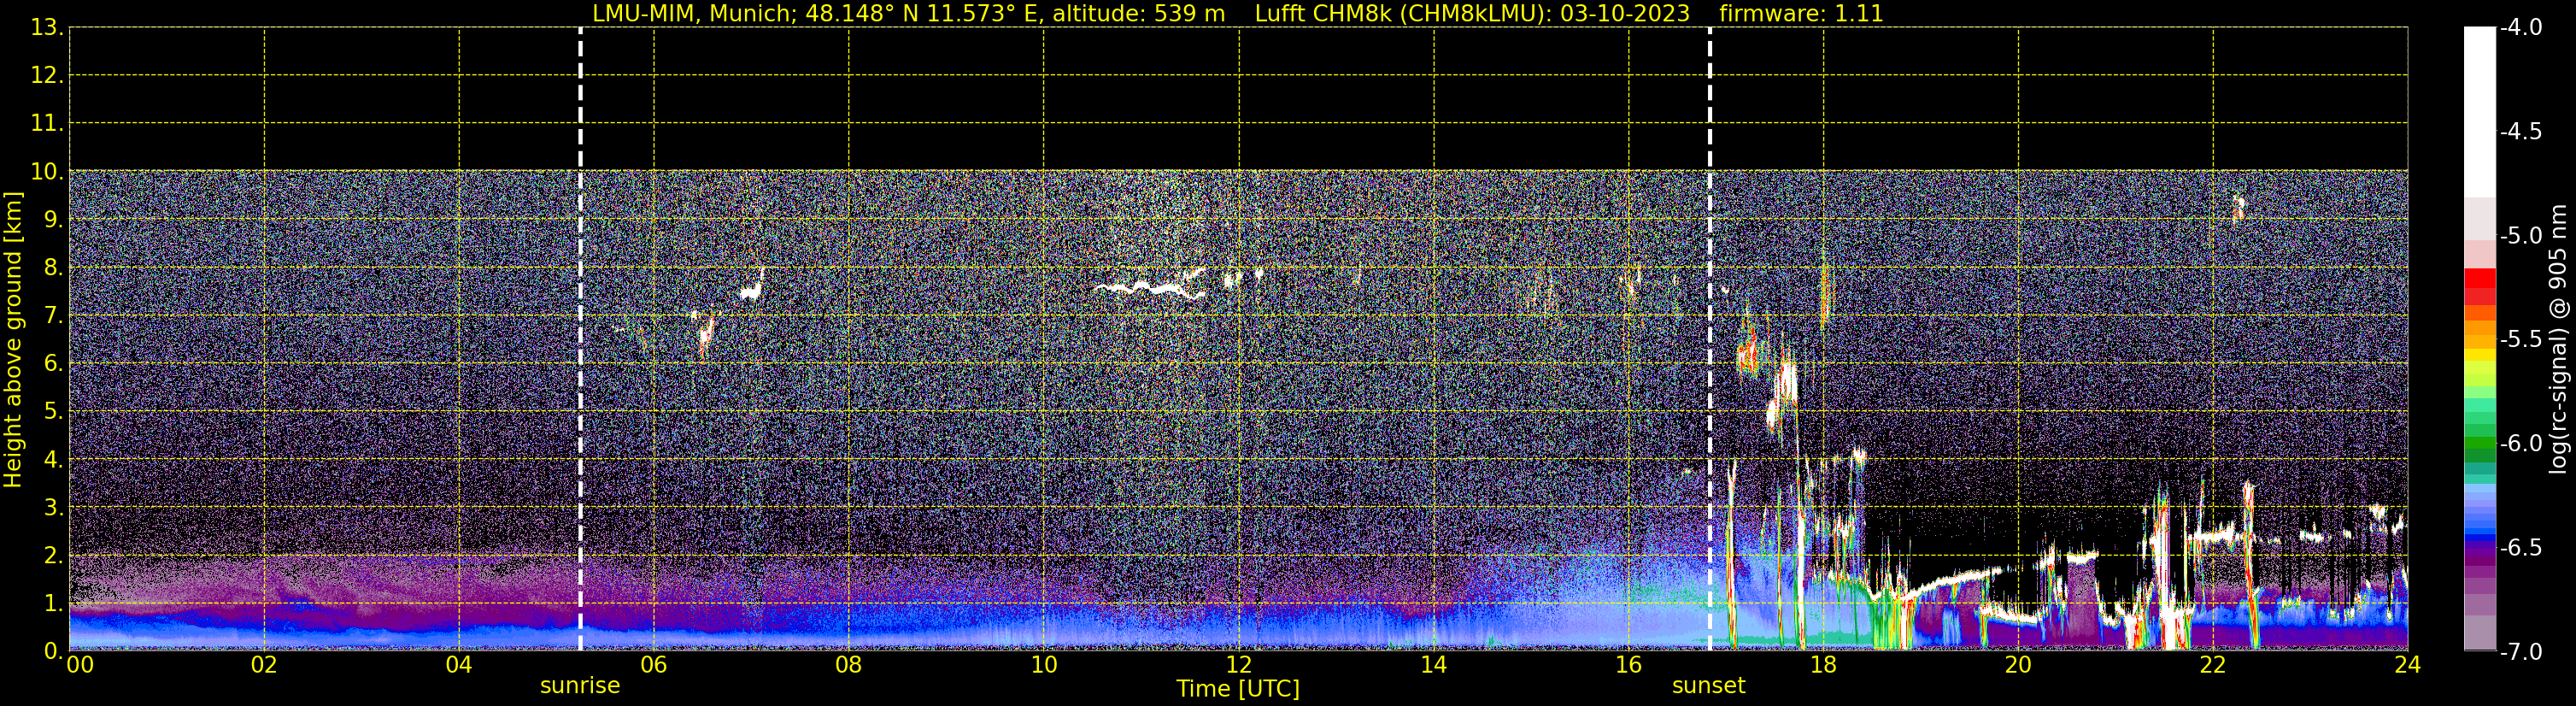Click the 11. height axis tick label
Viewport: 2576px width, 706px height.
click(x=46, y=124)
